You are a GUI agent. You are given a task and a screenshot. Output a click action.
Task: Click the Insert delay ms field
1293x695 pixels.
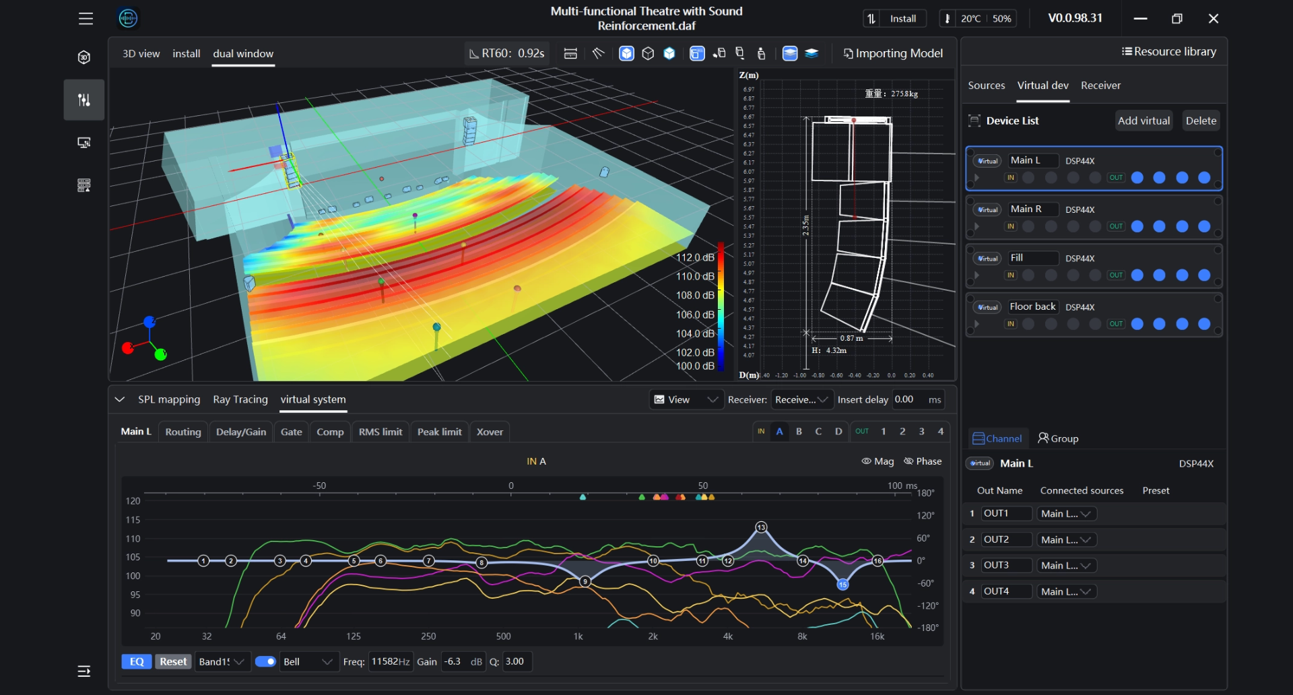pyautogui.click(x=917, y=399)
